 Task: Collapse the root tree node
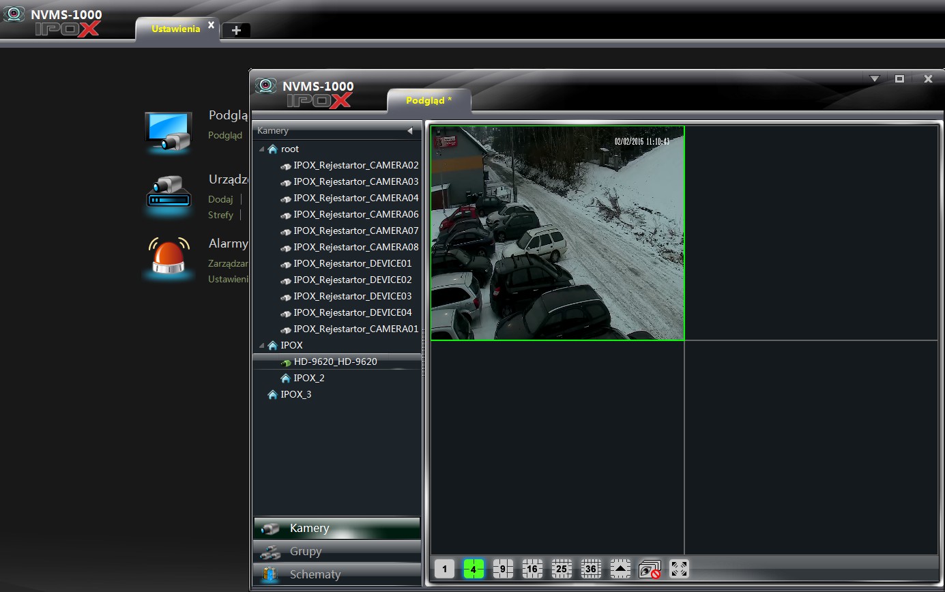point(262,149)
